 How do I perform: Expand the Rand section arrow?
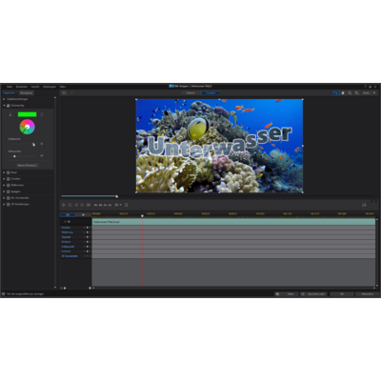[x=4, y=172]
